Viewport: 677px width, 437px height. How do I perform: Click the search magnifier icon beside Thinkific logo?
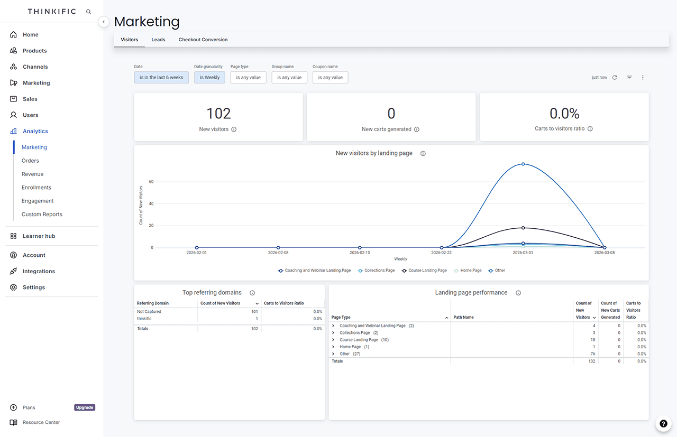tap(88, 12)
